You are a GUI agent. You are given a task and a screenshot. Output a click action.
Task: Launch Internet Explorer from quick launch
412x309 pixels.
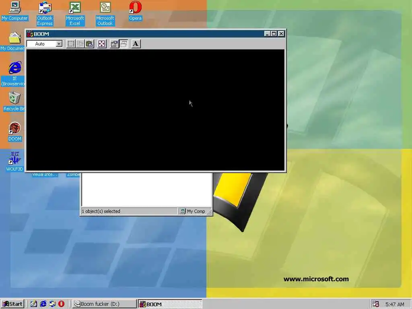pyautogui.click(x=43, y=304)
